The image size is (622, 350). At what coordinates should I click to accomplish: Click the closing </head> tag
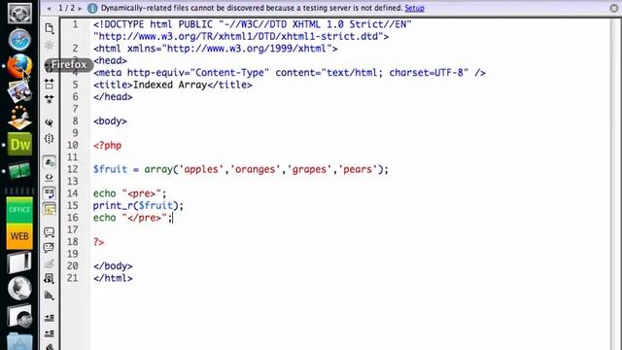(113, 97)
